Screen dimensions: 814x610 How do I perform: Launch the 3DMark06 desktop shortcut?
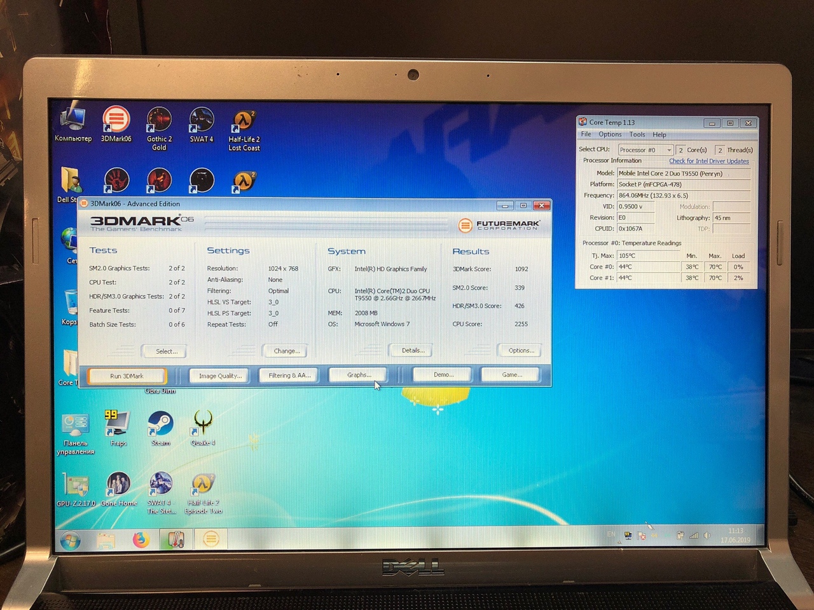point(116,125)
